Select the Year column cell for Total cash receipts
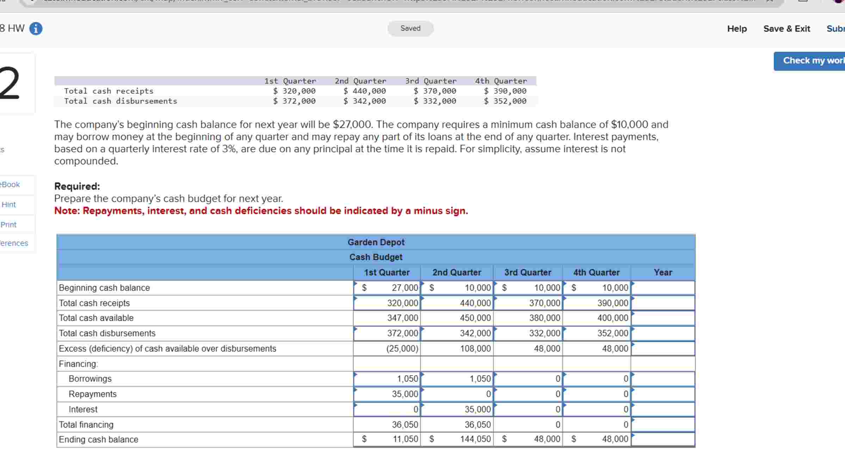The height and width of the screenshot is (449, 845). pyautogui.click(x=662, y=303)
